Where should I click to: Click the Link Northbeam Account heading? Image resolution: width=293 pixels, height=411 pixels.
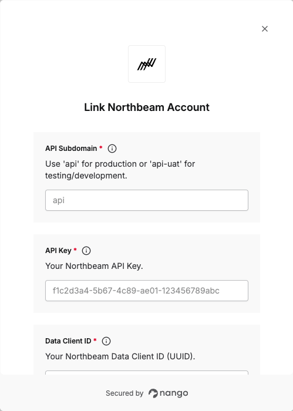[x=147, y=107]
